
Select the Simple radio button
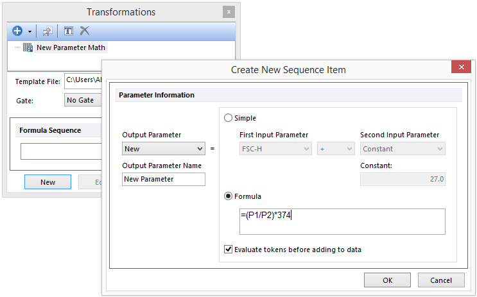tap(227, 118)
